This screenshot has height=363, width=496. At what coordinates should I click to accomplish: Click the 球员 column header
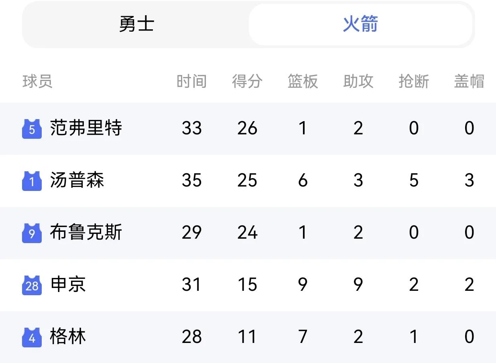point(37,81)
